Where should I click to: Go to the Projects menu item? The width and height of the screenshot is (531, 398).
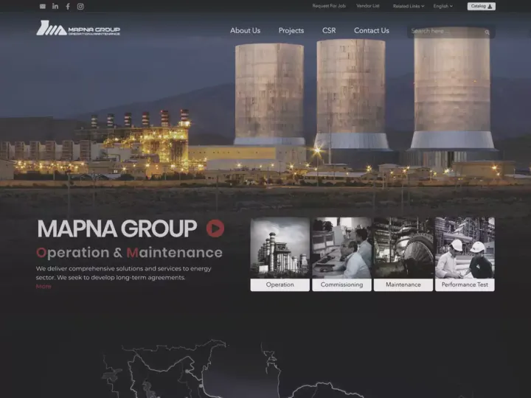(x=291, y=30)
